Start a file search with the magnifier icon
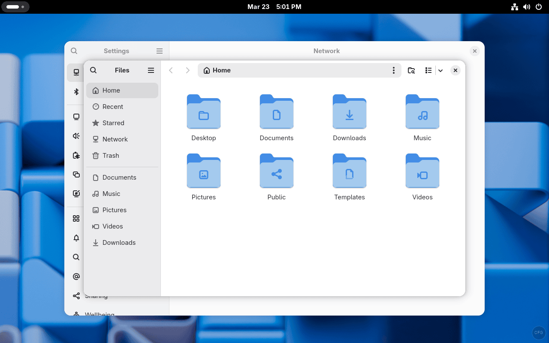The image size is (549, 343). [x=93, y=70]
